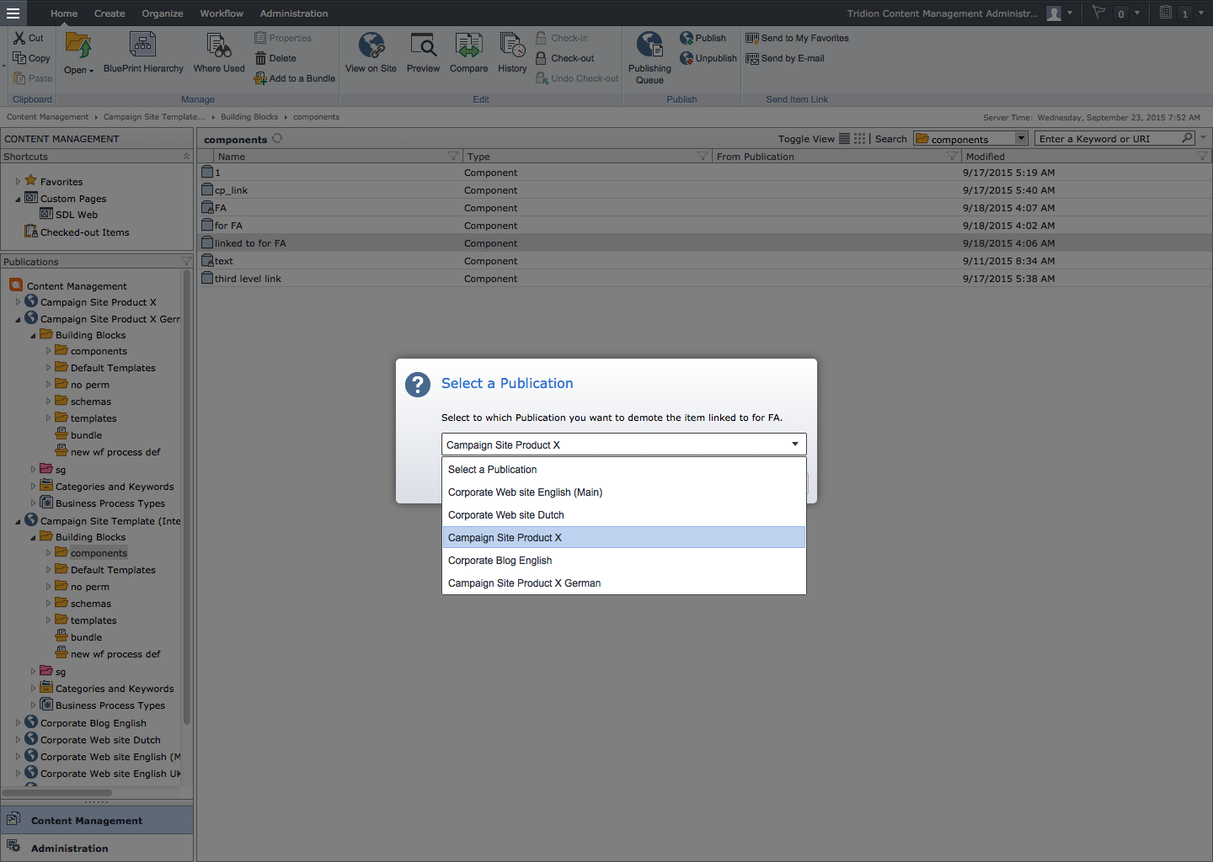Open the Workflow ribbon tab

click(222, 13)
